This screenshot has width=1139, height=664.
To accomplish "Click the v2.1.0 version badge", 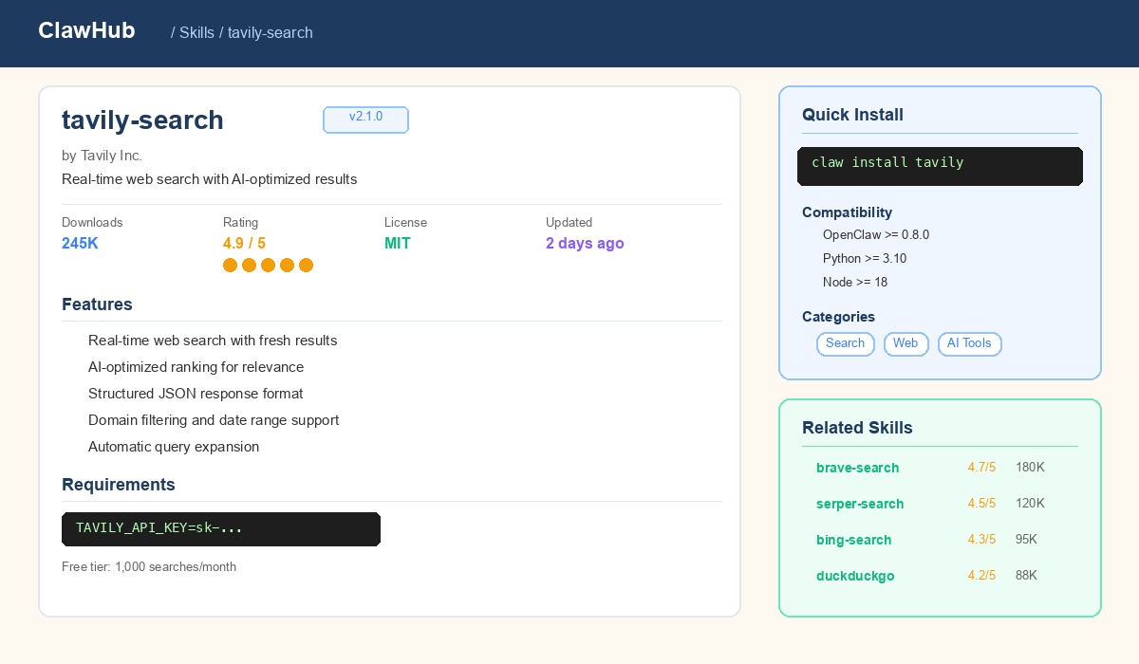I will (x=365, y=120).
